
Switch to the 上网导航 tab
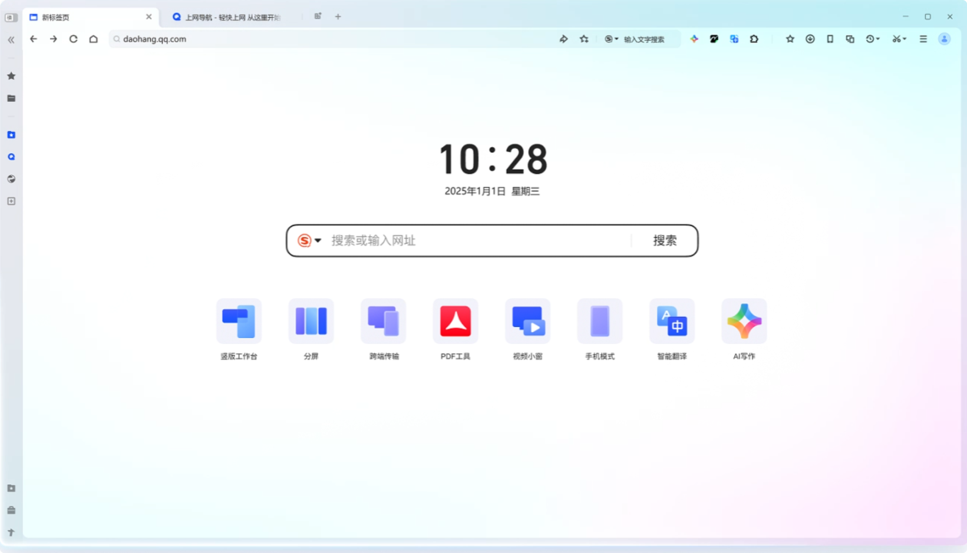[x=230, y=17]
